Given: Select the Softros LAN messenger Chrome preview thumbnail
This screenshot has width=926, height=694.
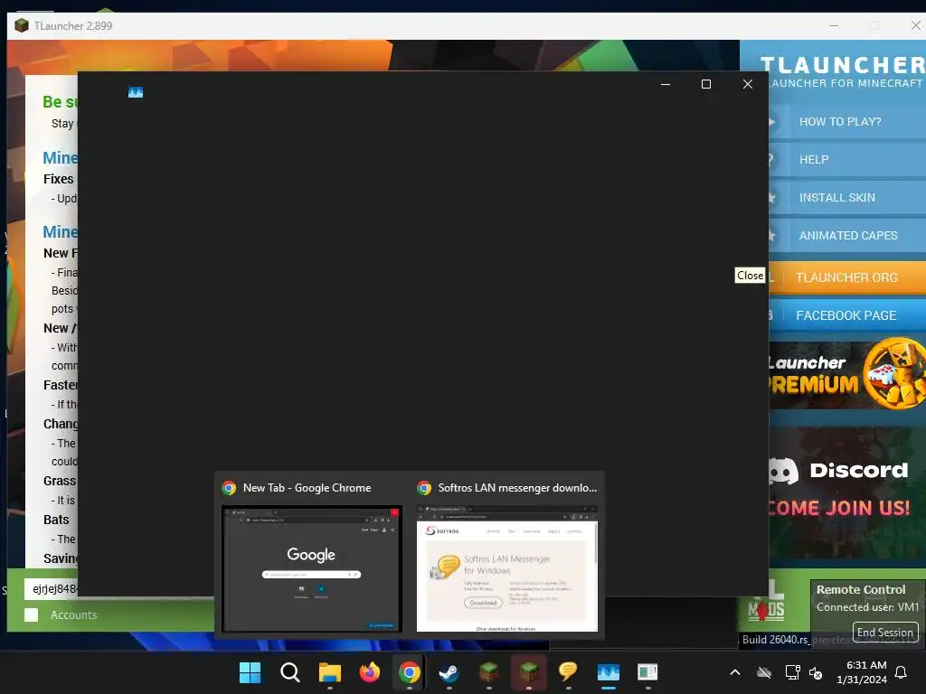Looking at the screenshot, I should pyautogui.click(x=507, y=568).
